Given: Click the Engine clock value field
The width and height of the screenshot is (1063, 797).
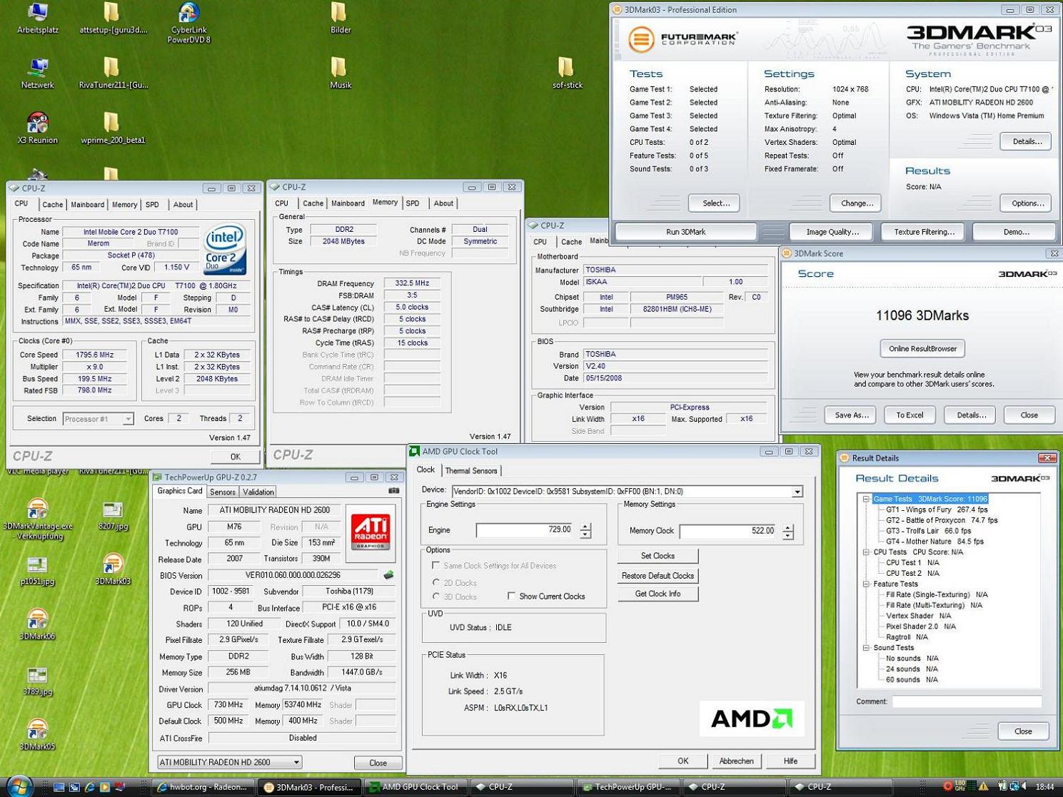Looking at the screenshot, I should (525, 530).
